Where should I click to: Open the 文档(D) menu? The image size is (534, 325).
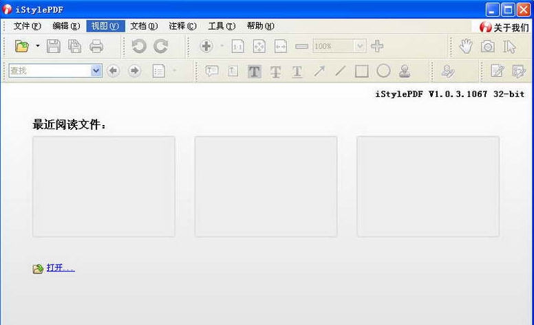coord(144,26)
